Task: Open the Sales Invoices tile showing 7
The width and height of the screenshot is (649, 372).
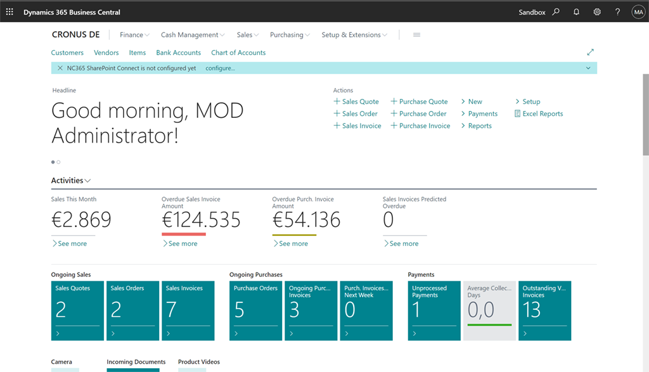Action: click(188, 311)
